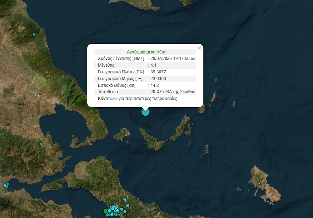Open the κλικ link for more information
Viewport: 313px width, 218px height.
click(114, 99)
